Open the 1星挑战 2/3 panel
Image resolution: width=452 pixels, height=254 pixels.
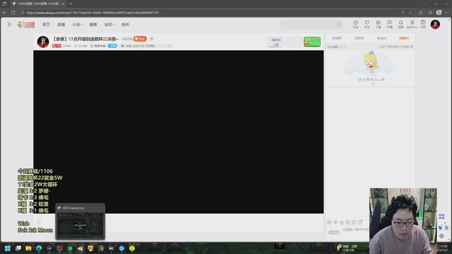pos(276,42)
